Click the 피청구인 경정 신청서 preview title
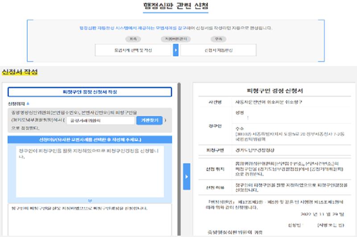This screenshot has height=237, width=357. [275, 91]
